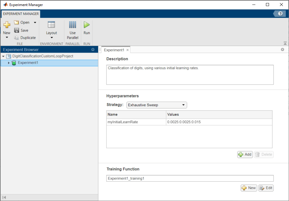Collapse the Experiment Browser panel with bottom arrow
This screenshot has width=289, height=201.
pyautogui.click(x=4, y=197)
